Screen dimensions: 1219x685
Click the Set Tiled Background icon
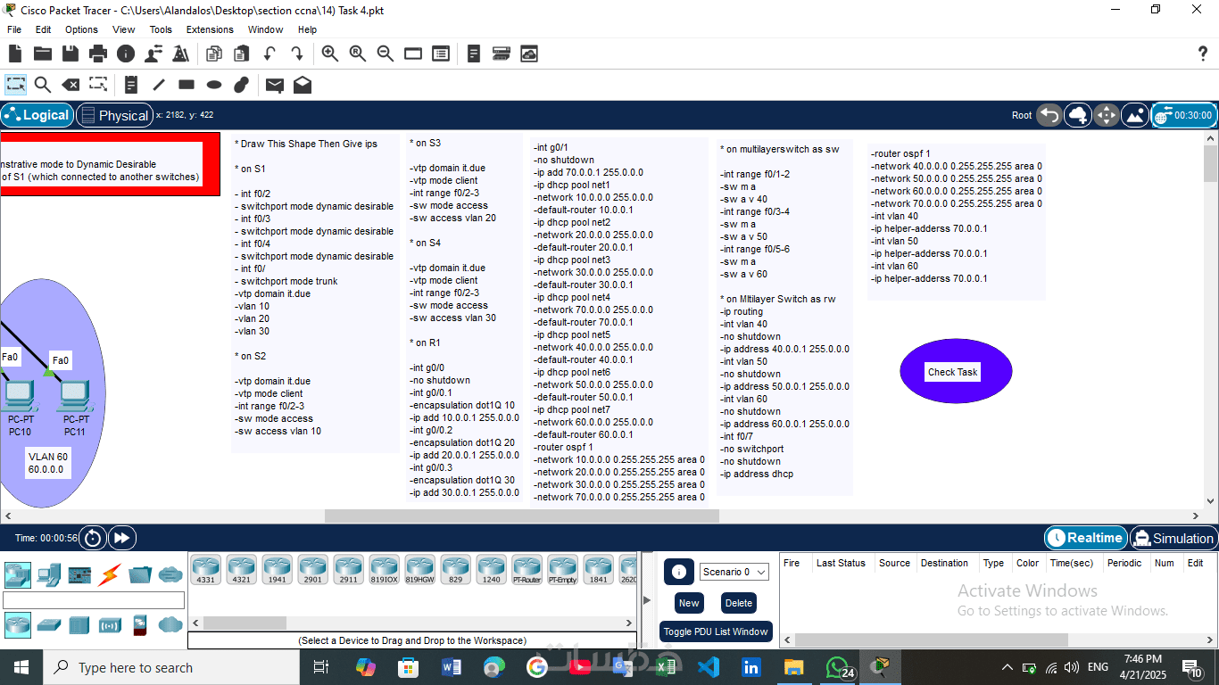tap(1135, 115)
